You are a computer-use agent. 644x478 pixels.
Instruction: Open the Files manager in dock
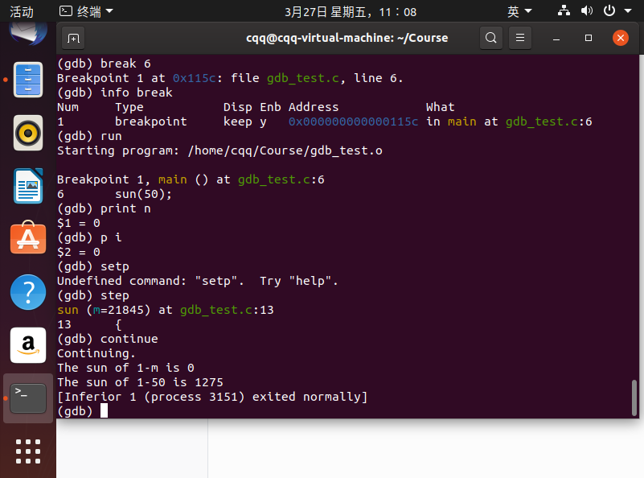[28, 80]
